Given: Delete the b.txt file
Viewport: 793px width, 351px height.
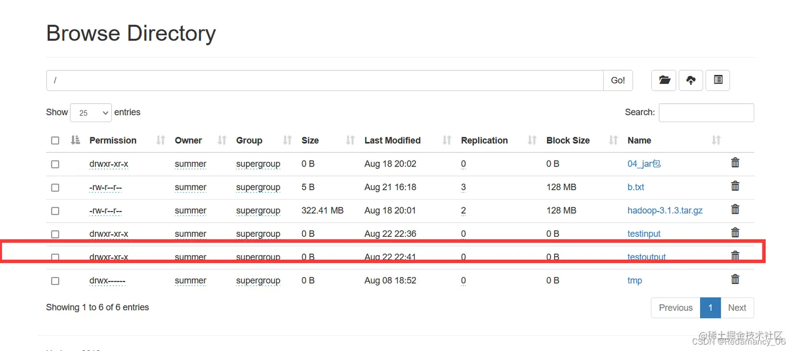Looking at the screenshot, I should click(735, 186).
